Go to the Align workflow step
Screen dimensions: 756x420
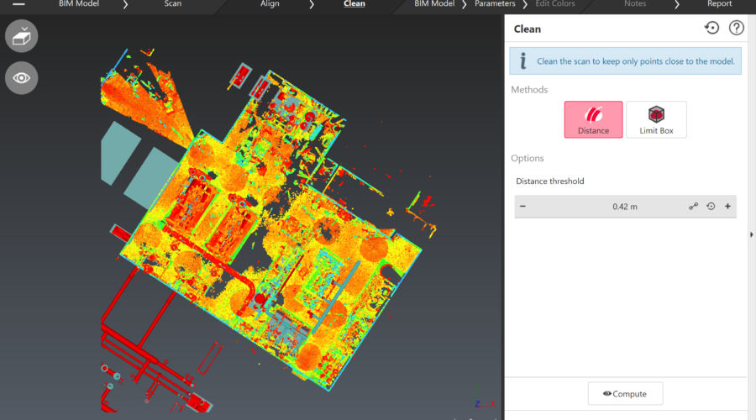click(x=270, y=4)
